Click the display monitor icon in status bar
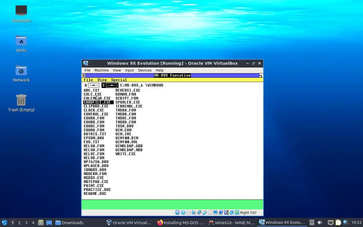Image resolution: width=363 pixels, height=227 pixels. [x=216, y=213]
